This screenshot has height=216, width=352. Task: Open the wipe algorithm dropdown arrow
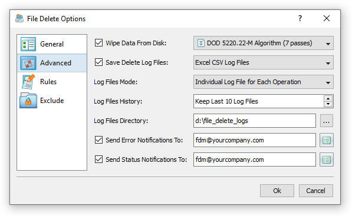(328, 44)
